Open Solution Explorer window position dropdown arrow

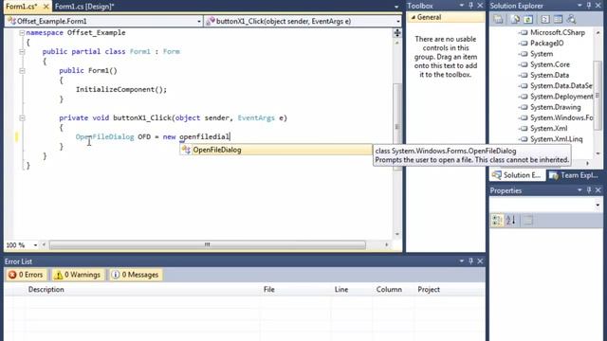(x=579, y=6)
